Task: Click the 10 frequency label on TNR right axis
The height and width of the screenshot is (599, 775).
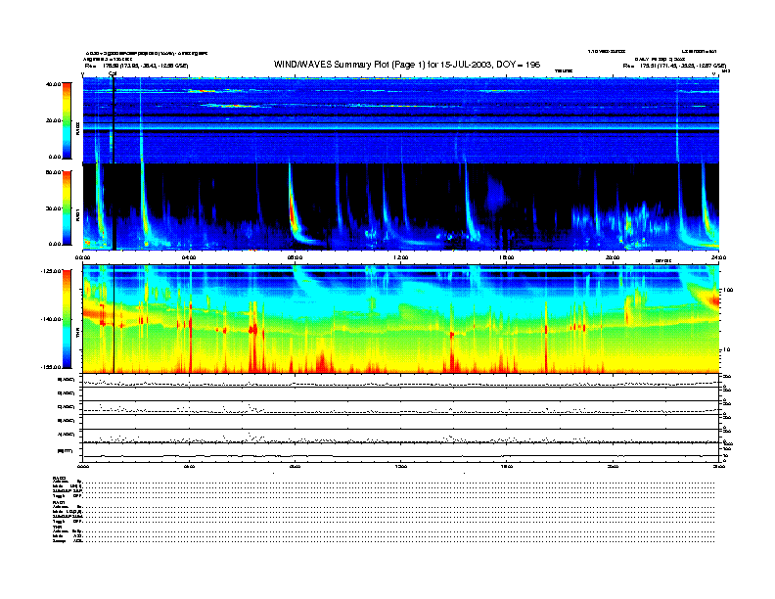Action: tap(728, 350)
